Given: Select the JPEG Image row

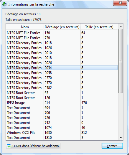Looking at the screenshot, I should click(x=62, y=103).
